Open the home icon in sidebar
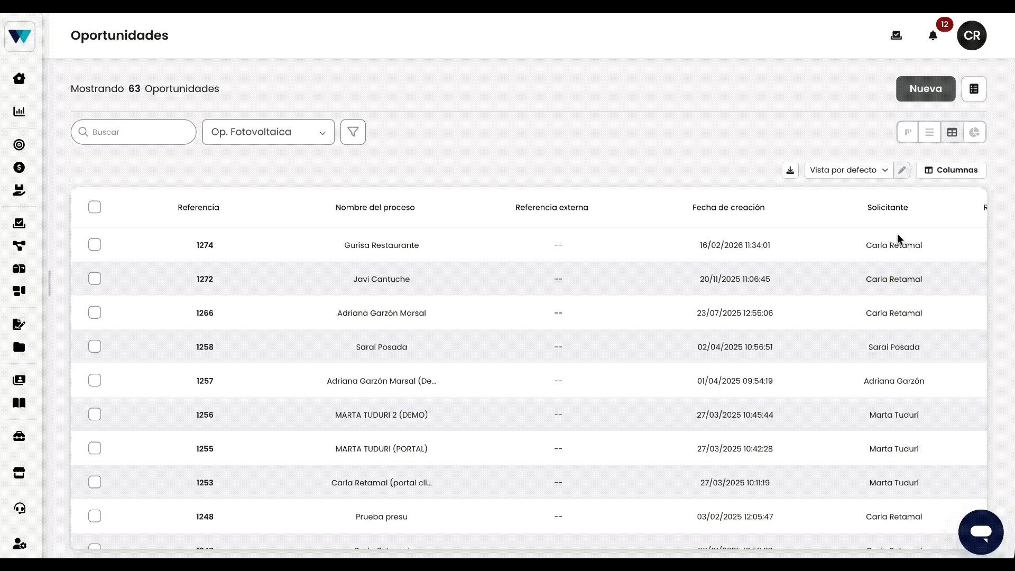 (x=19, y=78)
